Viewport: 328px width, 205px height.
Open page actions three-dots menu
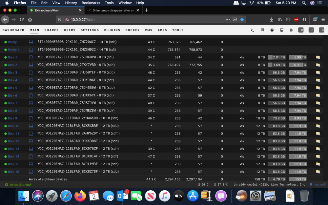point(228,19)
